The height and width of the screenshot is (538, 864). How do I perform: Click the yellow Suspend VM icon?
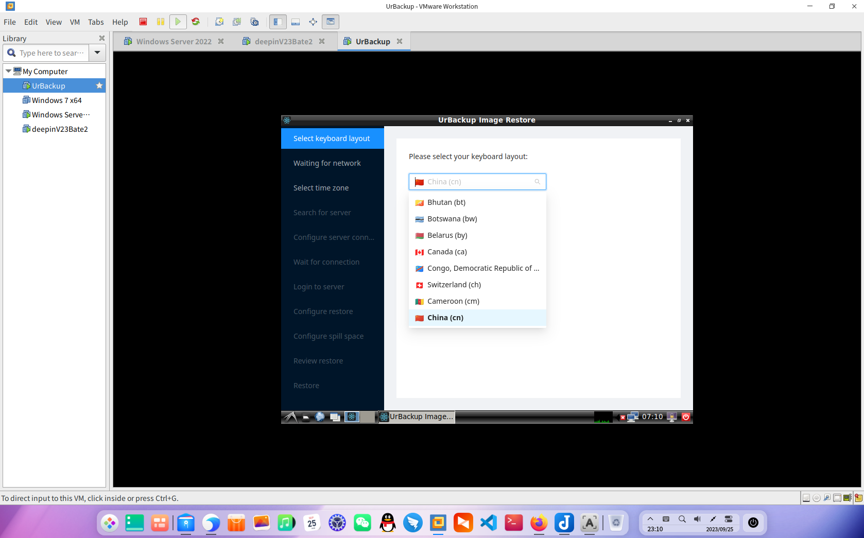[x=161, y=22]
